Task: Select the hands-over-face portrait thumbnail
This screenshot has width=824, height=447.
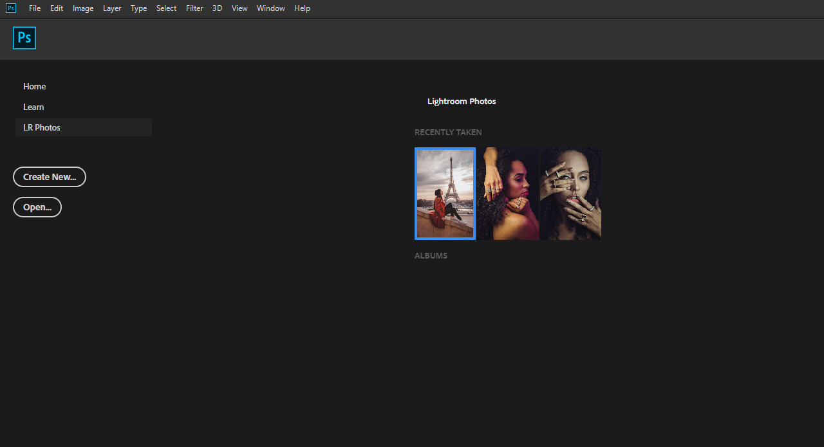Action: coord(570,194)
